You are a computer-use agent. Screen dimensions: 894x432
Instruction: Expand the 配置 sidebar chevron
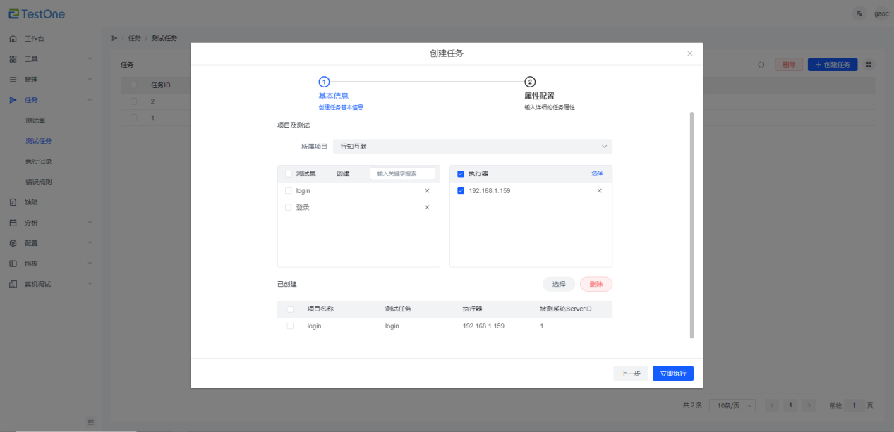[x=90, y=243]
